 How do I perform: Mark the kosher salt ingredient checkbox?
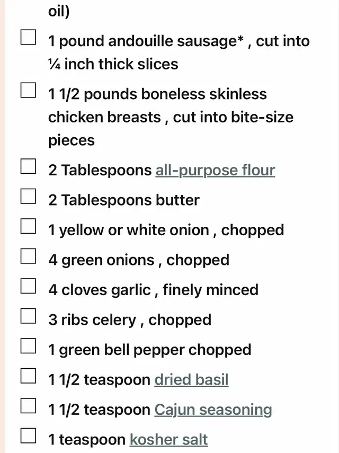(x=28, y=437)
